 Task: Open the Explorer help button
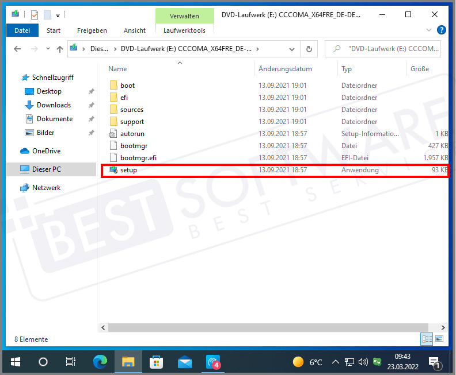(x=441, y=30)
